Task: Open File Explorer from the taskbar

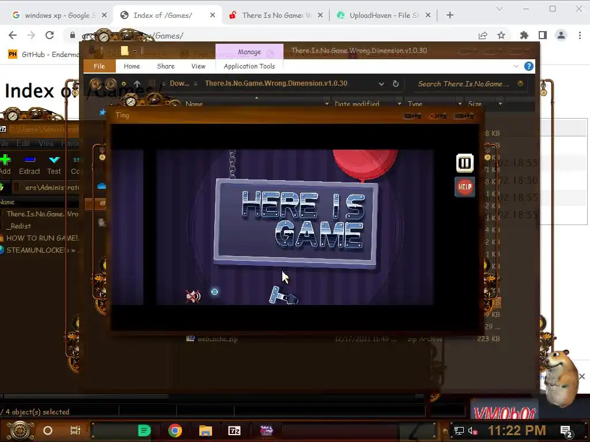Action: coord(206,430)
